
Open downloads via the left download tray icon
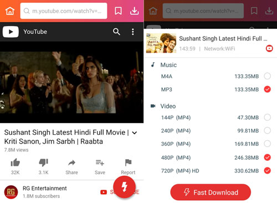(x=134, y=11)
